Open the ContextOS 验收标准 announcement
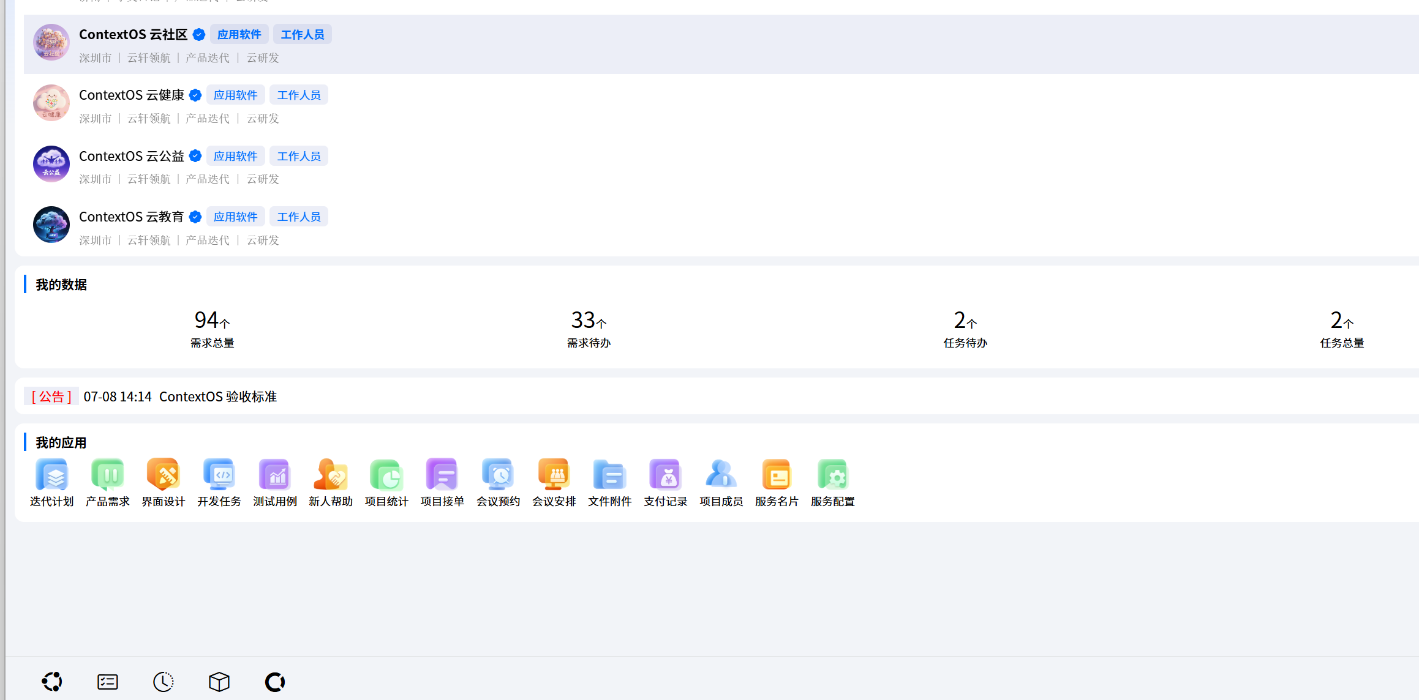Screen dimensions: 1419x700 [x=217, y=397]
